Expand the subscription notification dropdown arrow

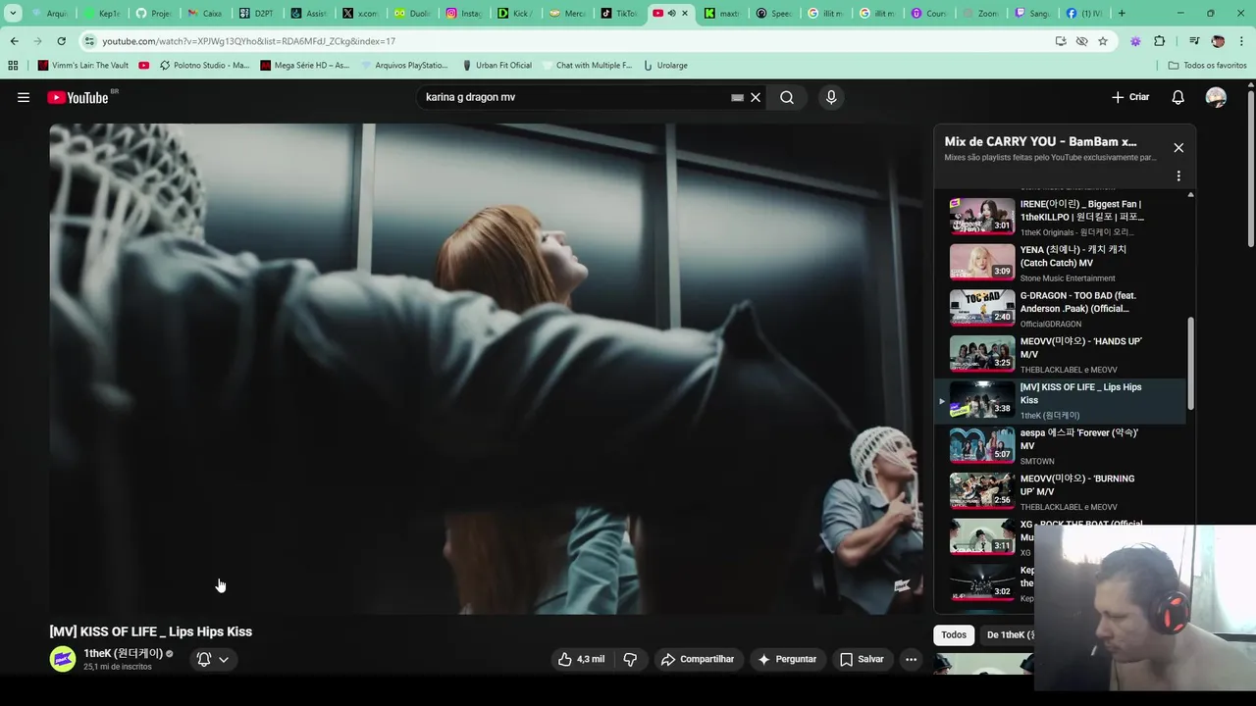[x=224, y=659]
